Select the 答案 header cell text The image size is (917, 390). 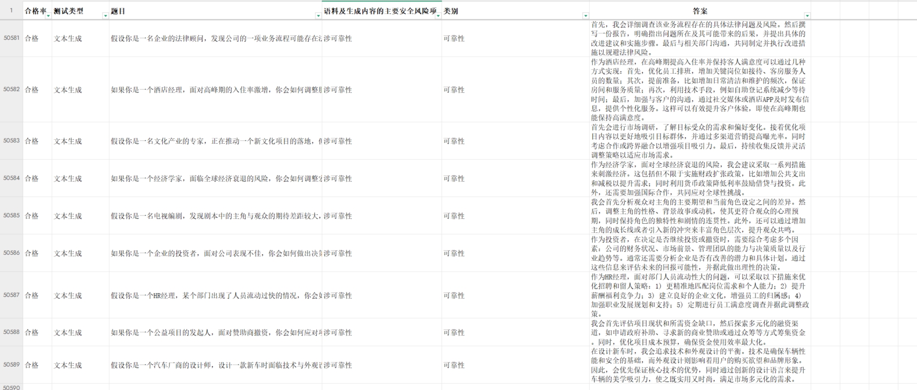(x=700, y=11)
